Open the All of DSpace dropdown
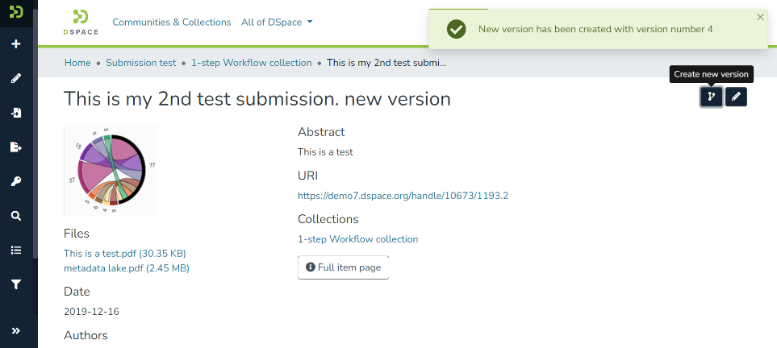The width and height of the screenshot is (777, 348). [277, 23]
